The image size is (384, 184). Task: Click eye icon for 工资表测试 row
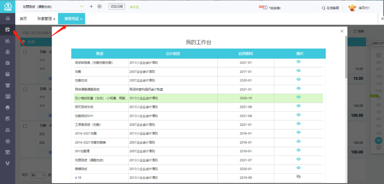(298, 123)
